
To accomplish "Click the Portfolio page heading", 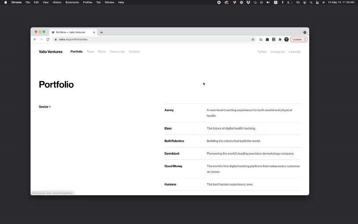I will pyautogui.click(x=56, y=85).
